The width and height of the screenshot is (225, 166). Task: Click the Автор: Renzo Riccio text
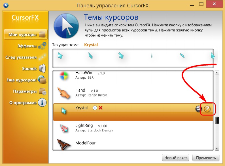click(x=91, y=95)
